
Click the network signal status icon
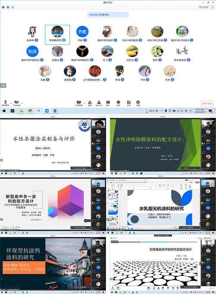(x=13, y=7)
